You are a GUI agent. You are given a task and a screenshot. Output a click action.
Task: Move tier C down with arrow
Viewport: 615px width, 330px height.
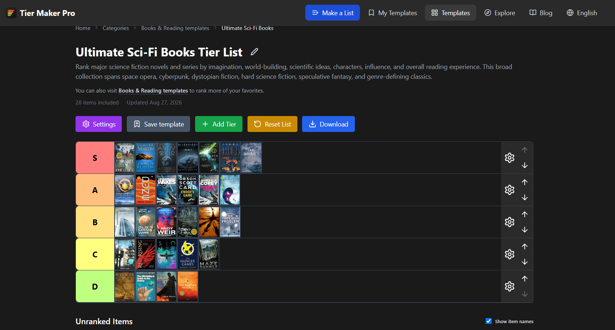pos(525,262)
